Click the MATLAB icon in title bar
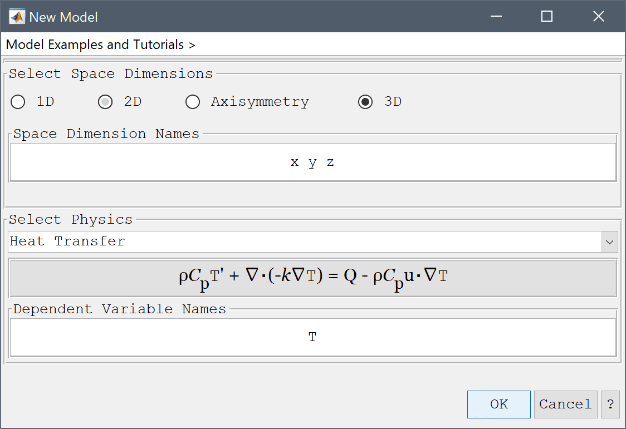Viewport: 626px width, 429px height. coord(17,17)
